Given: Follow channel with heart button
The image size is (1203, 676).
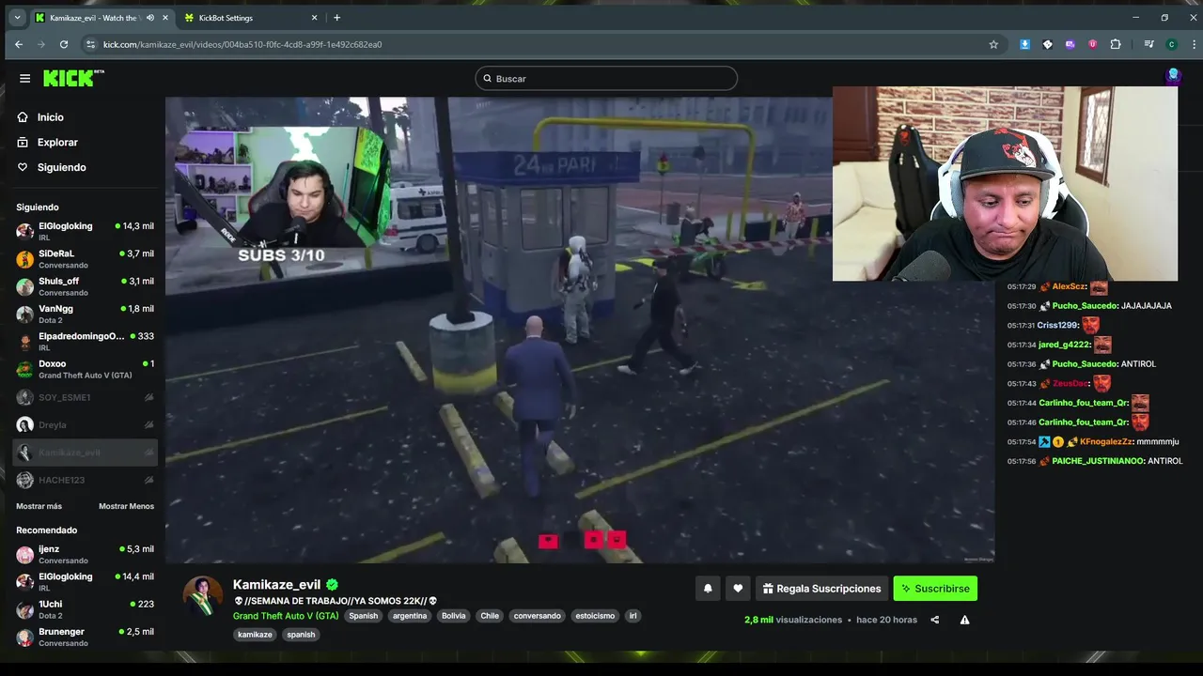Looking at the screenshot, I should pyautogui.click(x=738, y=589).
